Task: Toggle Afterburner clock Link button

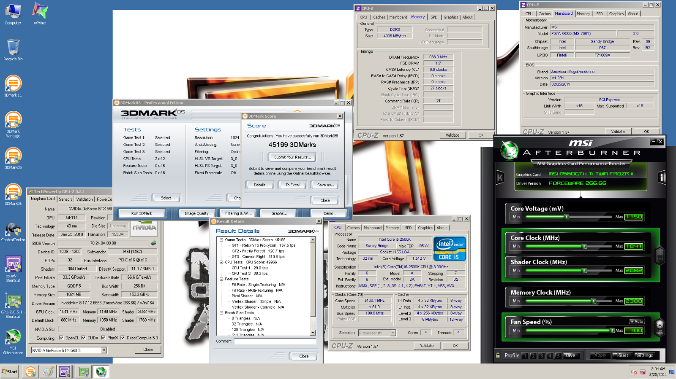Action: pyautogui.click(x=660, y=255)
